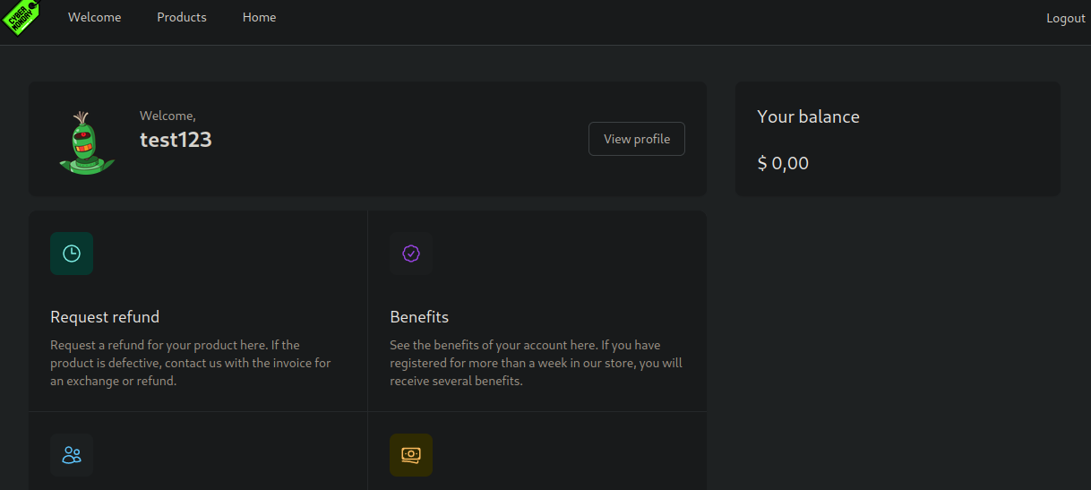Viewport: 1091px width, 490px height.
Task: Log out using the Logout link
Action: (1065, 19)
